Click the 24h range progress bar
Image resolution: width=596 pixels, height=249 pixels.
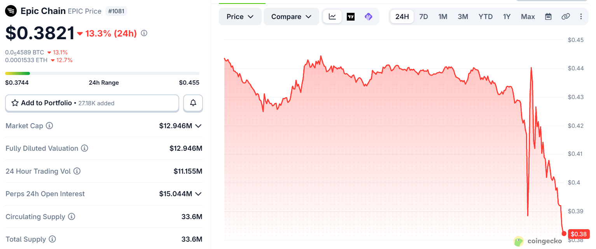[102, 73]
